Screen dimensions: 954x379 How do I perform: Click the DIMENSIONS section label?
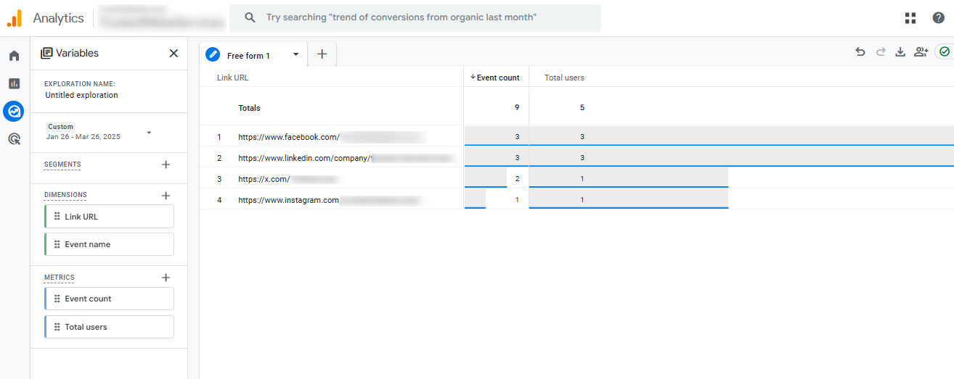coord(65,195)
